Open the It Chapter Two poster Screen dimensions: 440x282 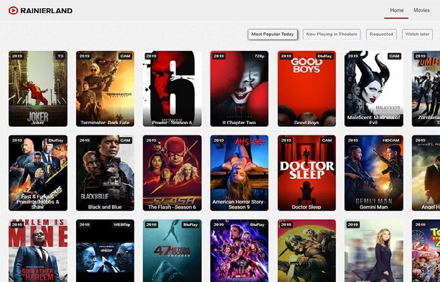(x=239, y=88)
